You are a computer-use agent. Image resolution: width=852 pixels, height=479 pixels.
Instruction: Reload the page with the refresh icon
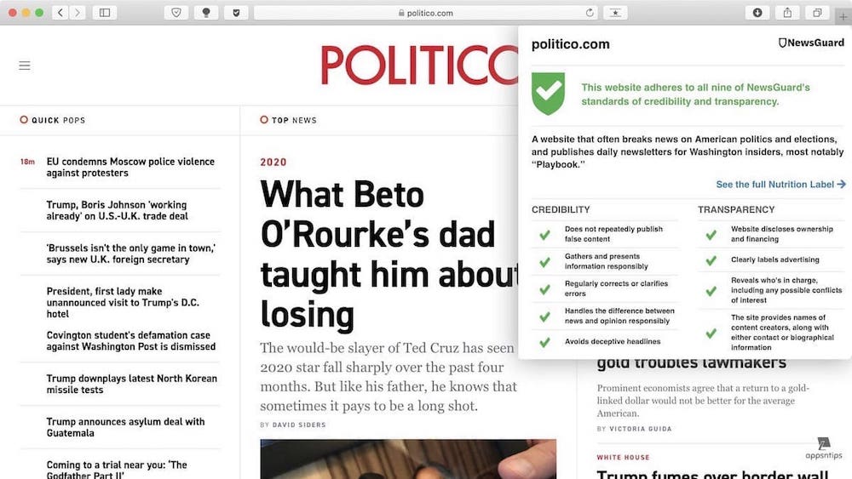click(590, 13)
